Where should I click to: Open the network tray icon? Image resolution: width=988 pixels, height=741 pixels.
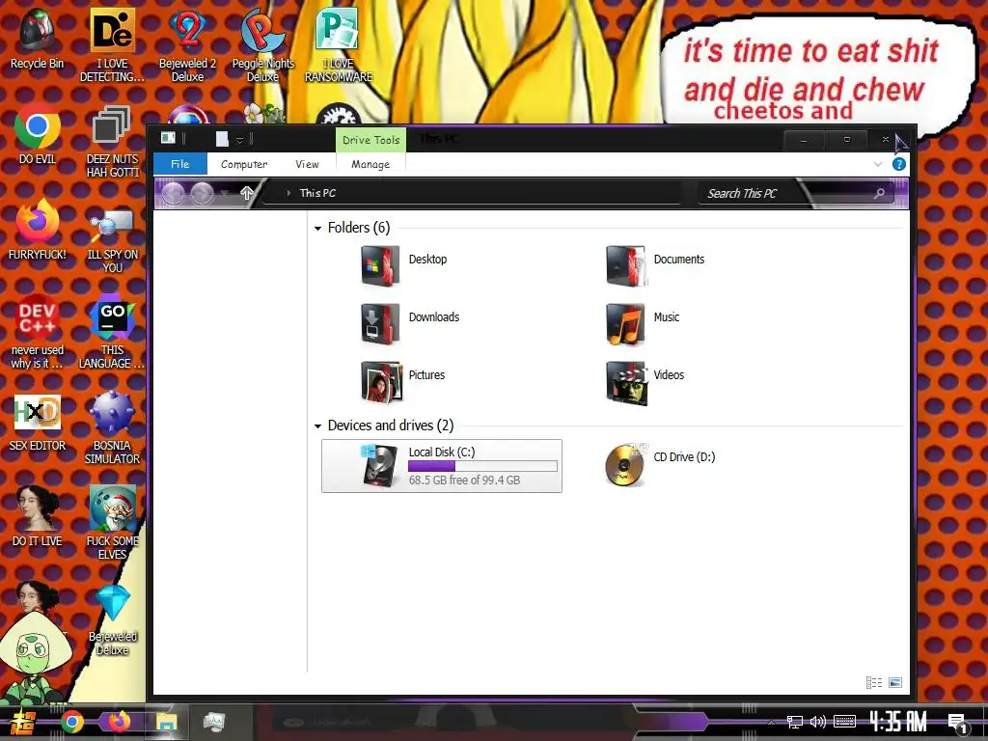[x=795, y=722]
